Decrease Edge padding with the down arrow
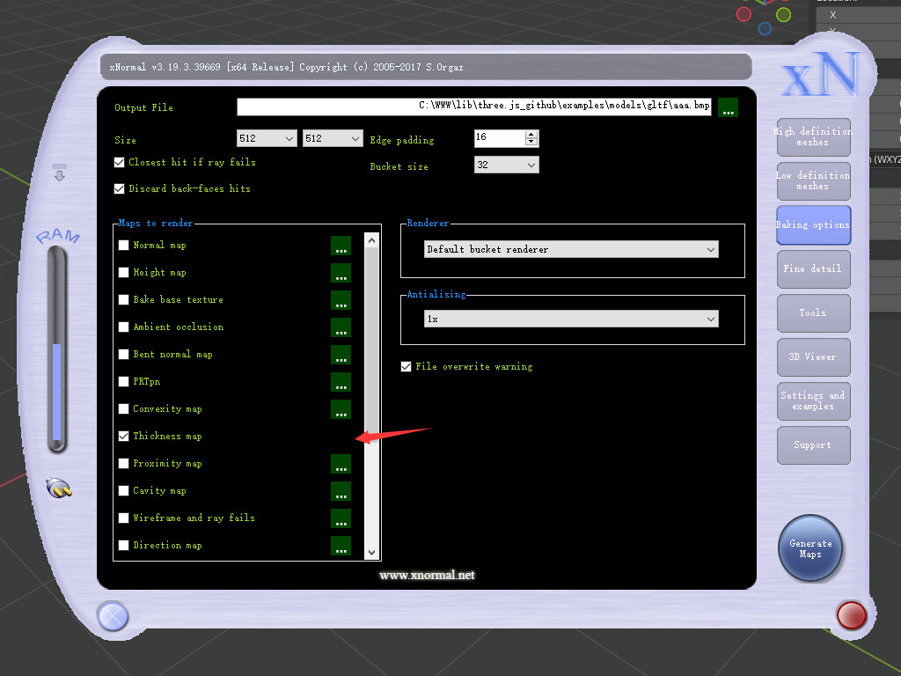Image resolution: width=901 pixels, height=676 pixels. click(531, 142)
